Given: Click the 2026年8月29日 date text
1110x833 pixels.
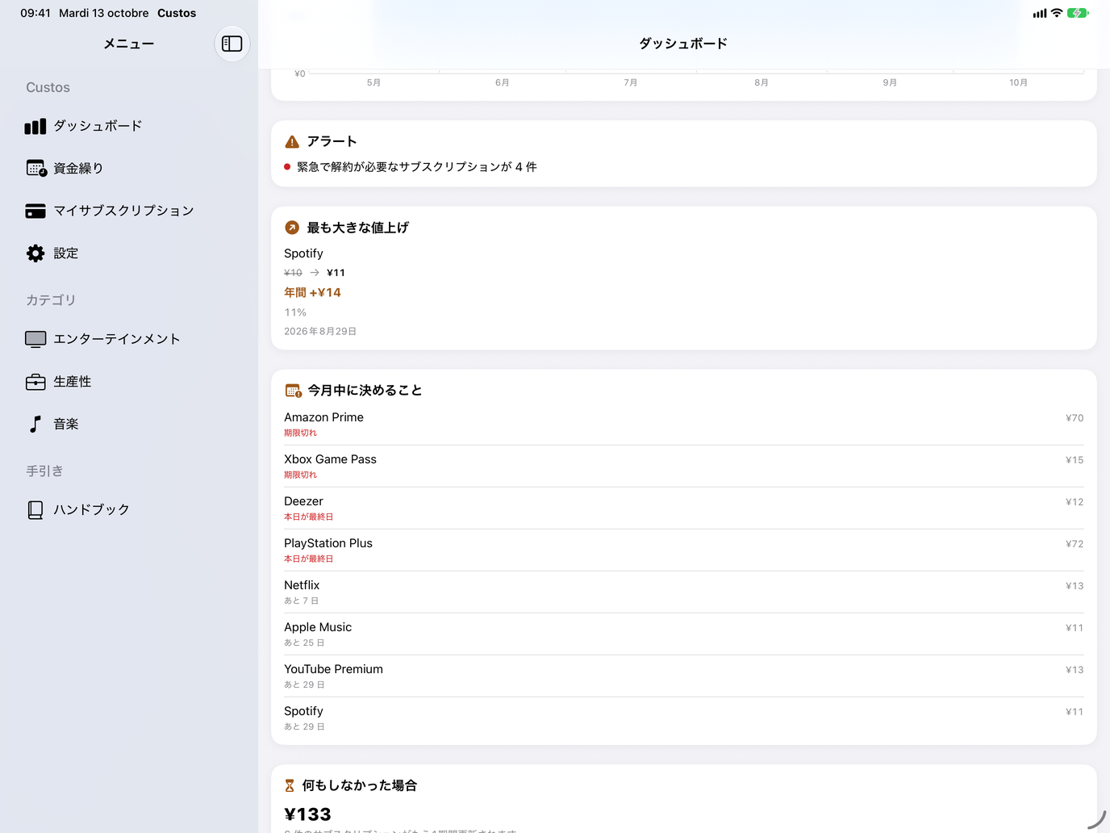Looking at the screenshot, I should click(x=320, y=332).
